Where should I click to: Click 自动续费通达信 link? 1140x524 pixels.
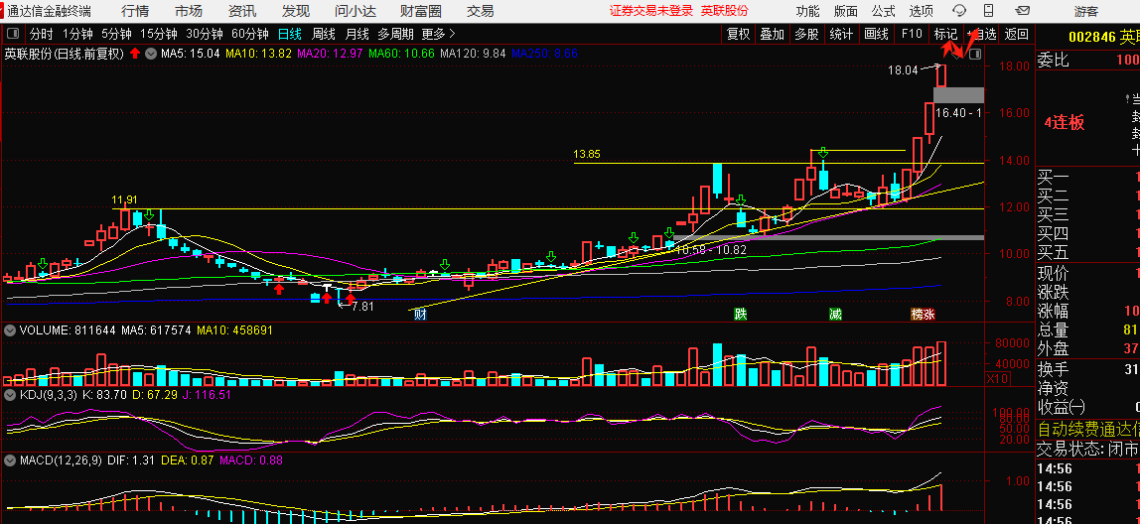pos(1087,429)
